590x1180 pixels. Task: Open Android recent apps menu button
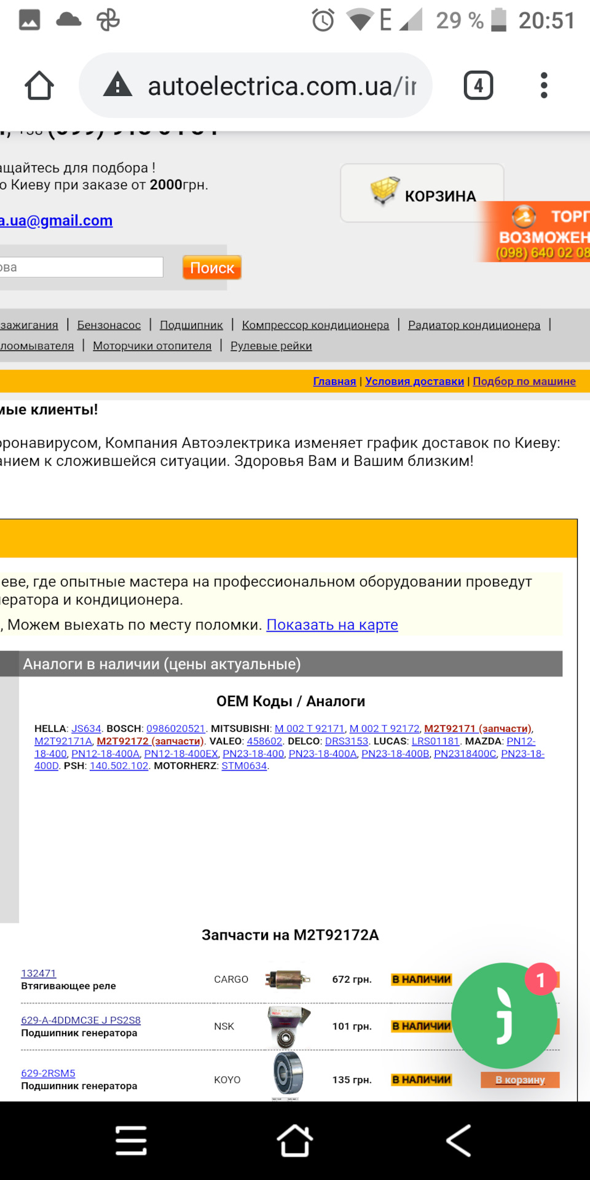[131, 1141]
